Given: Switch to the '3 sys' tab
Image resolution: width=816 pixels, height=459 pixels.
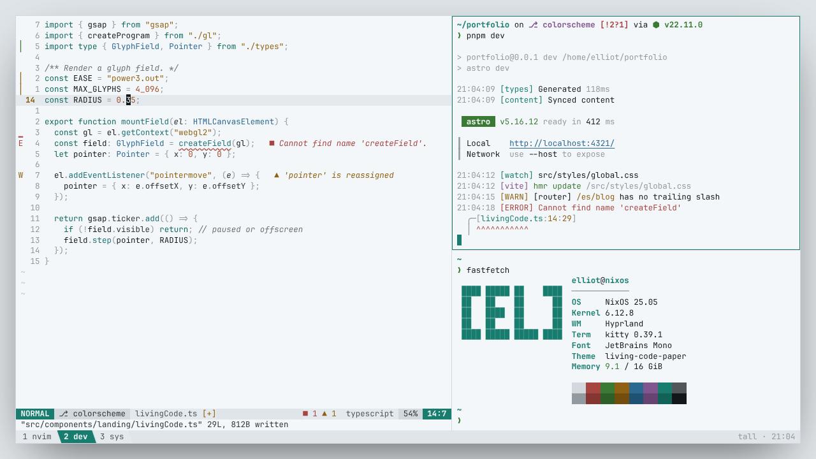Looking at the screenshot, I should 112,437.
